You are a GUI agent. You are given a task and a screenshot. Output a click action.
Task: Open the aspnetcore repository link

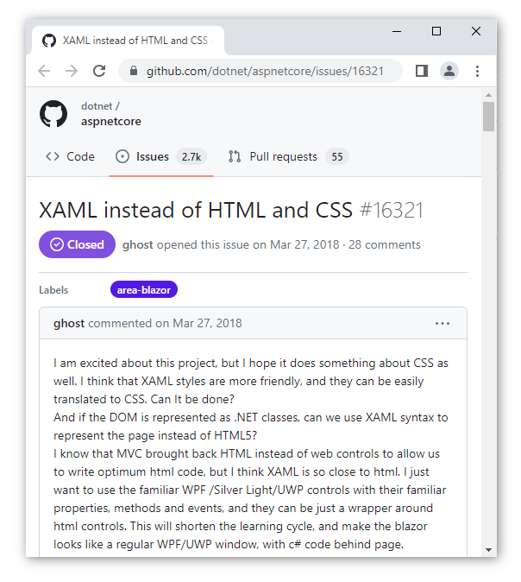click(111, 122)
